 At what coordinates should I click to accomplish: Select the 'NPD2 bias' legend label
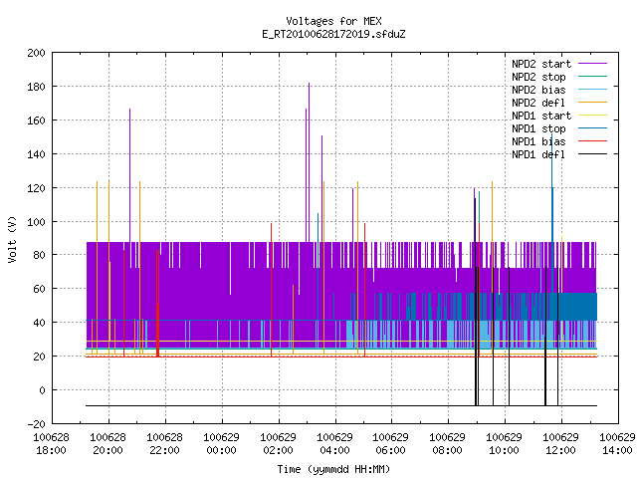538,90
